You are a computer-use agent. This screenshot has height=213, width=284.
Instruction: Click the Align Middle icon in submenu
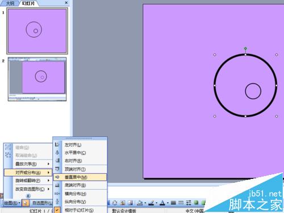[x=57, y=177]
